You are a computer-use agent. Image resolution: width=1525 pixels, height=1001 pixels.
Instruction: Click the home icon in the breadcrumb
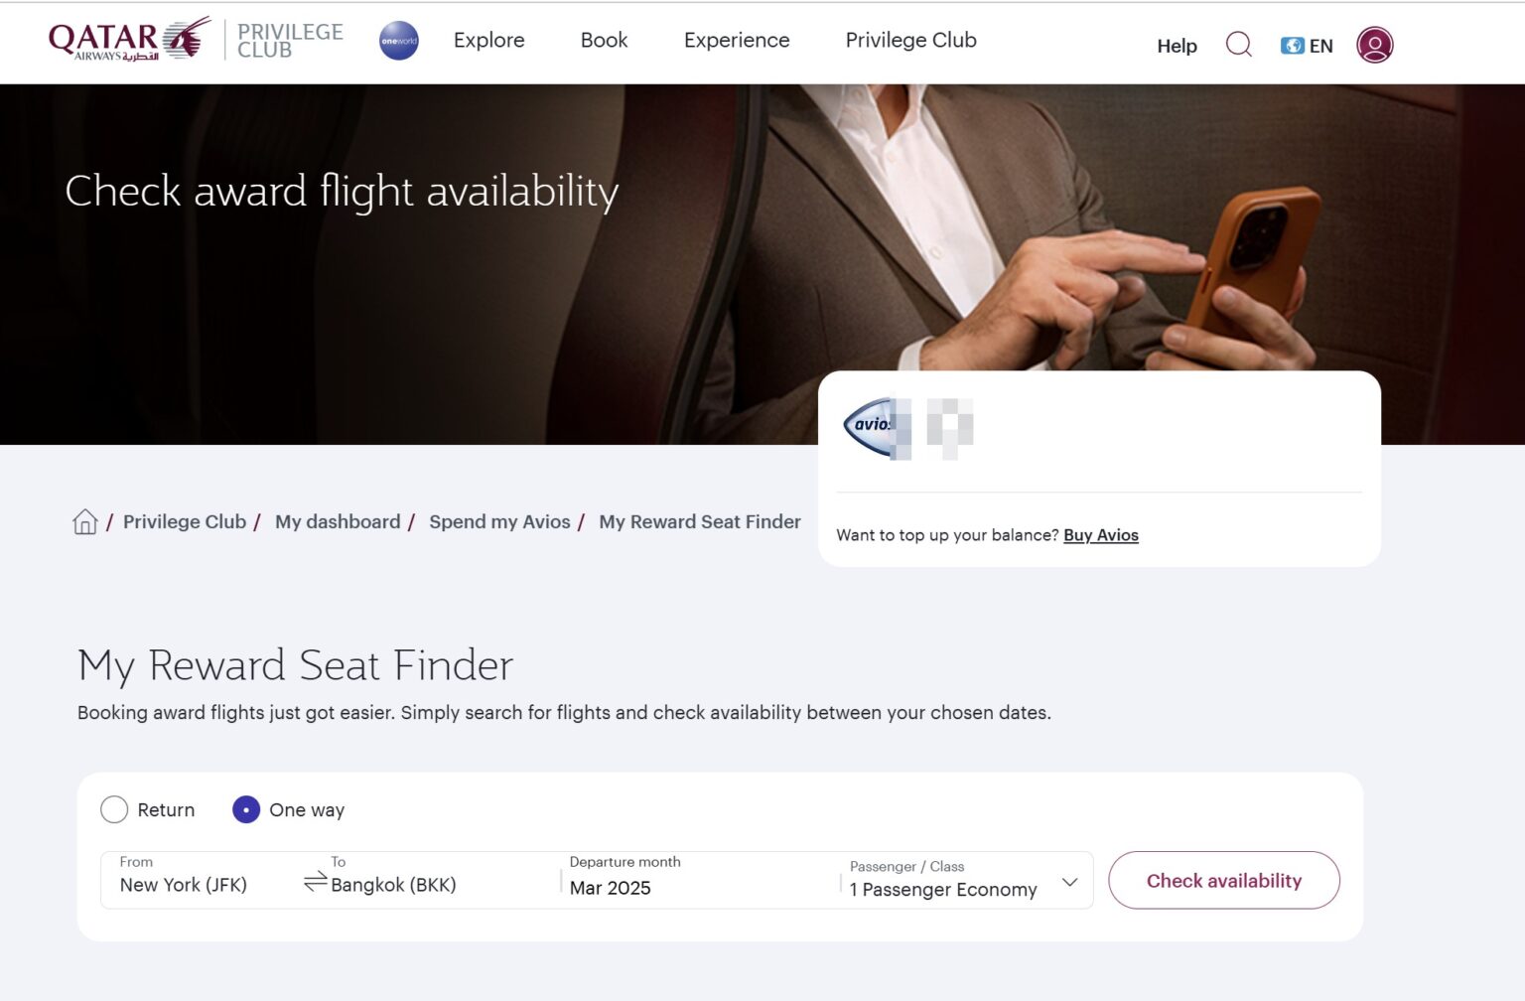point(84,521)
